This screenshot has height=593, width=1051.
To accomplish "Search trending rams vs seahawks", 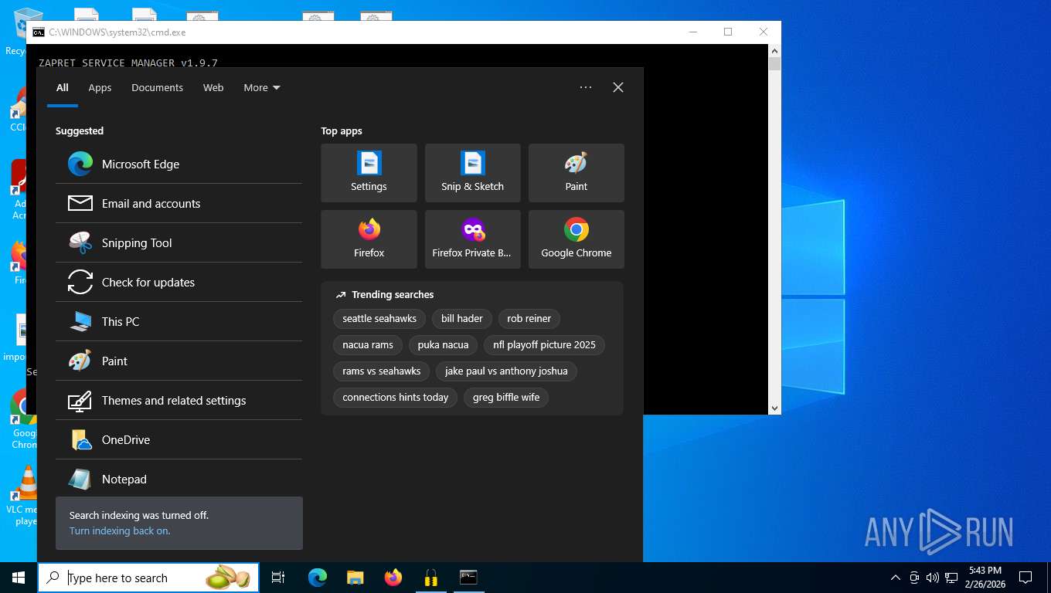I will 382,371.
